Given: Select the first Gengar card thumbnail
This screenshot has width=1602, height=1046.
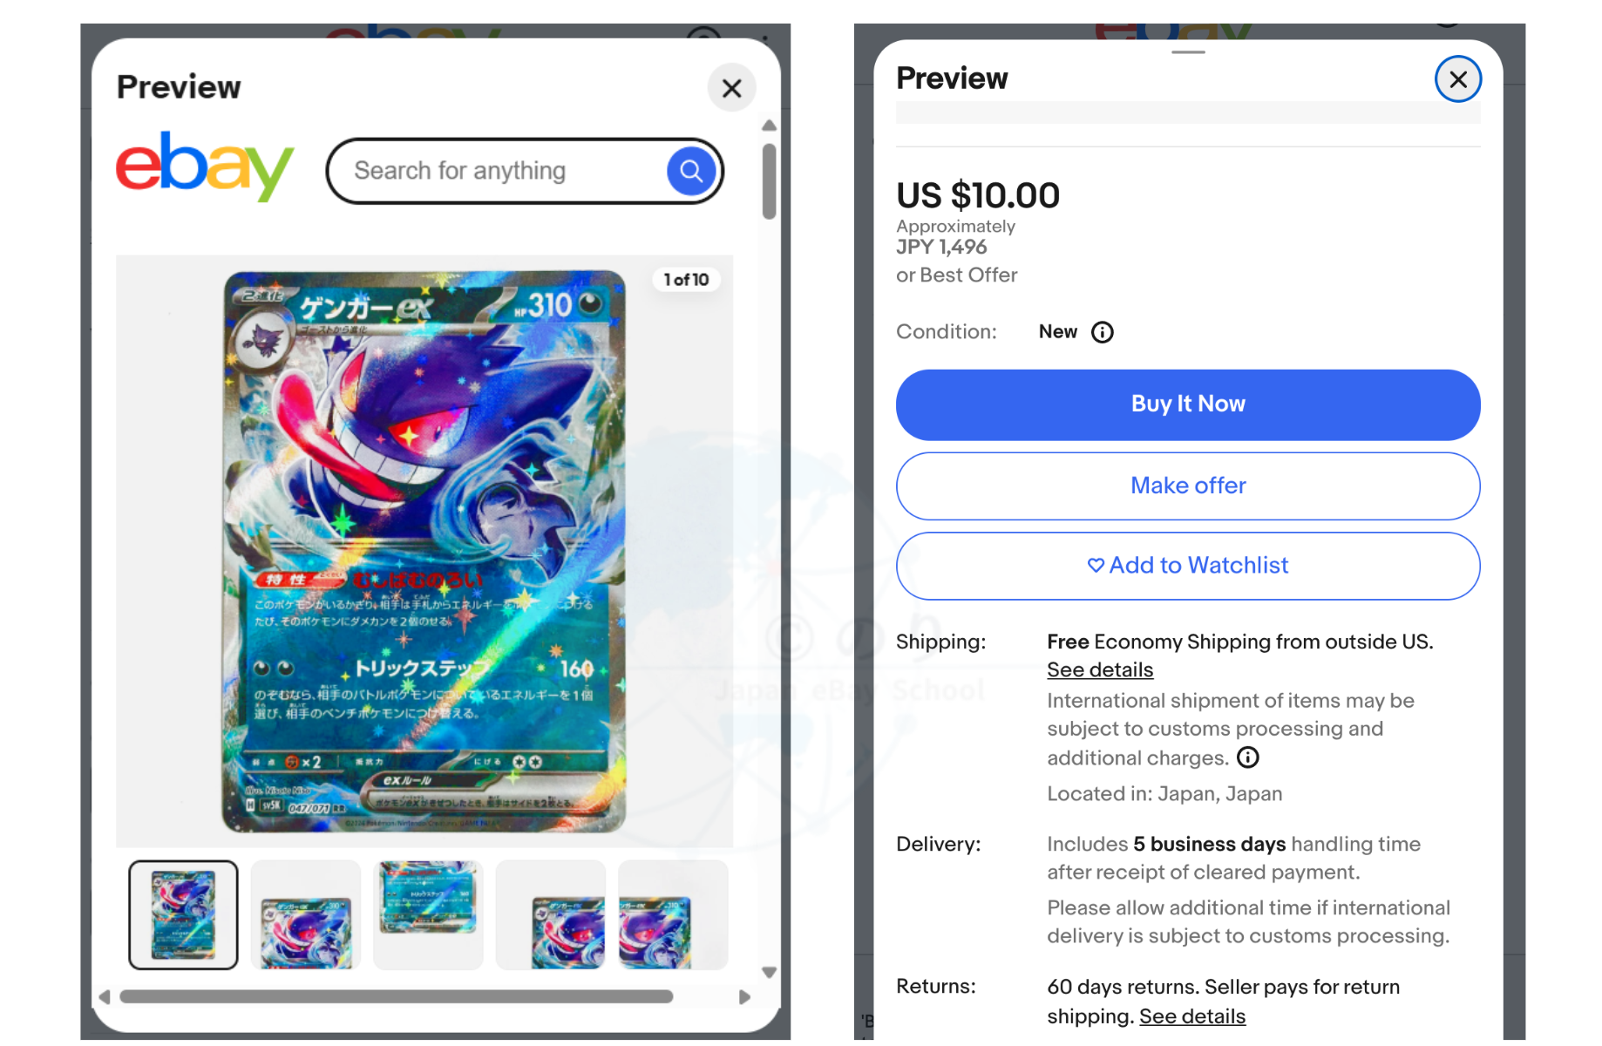Looking at the screenshot, I should click(x=183, y=914).
